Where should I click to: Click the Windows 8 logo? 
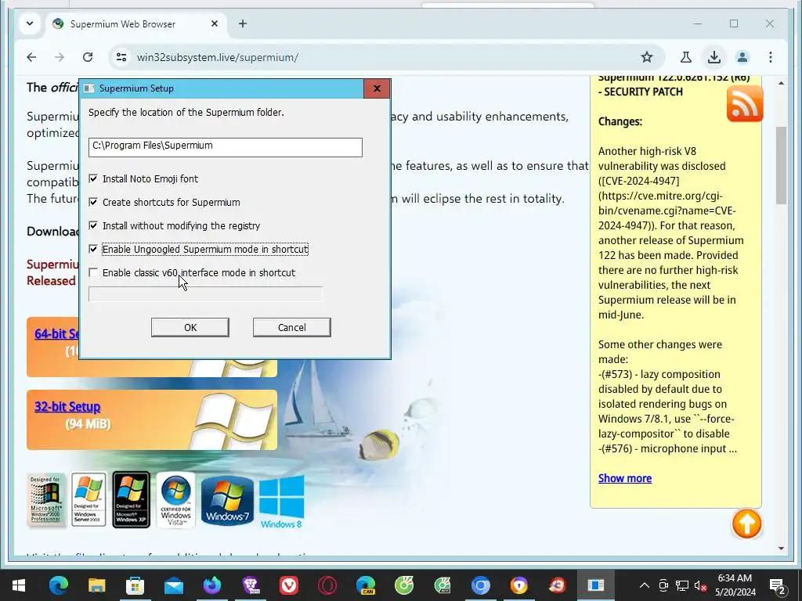(x=281, y=502)
